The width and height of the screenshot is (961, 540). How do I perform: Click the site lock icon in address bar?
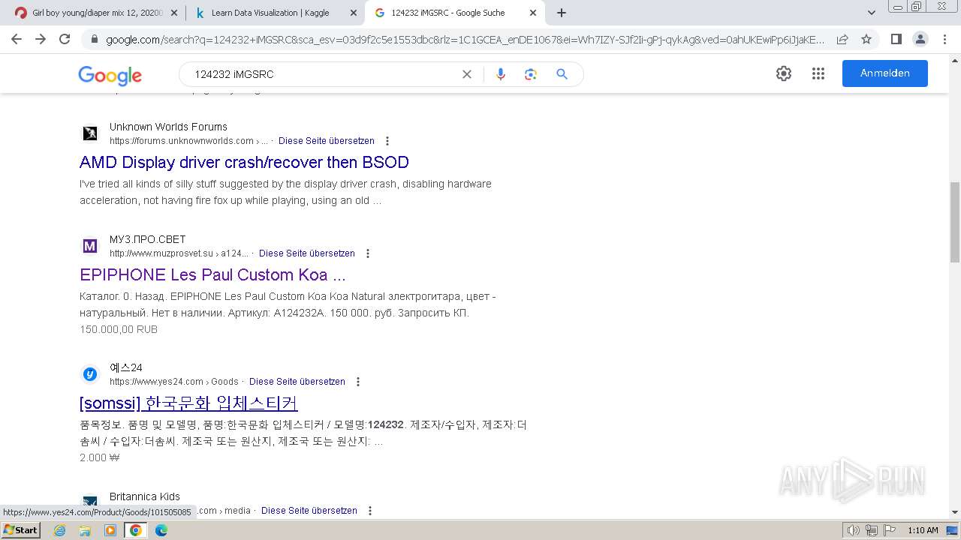point(95,39)
